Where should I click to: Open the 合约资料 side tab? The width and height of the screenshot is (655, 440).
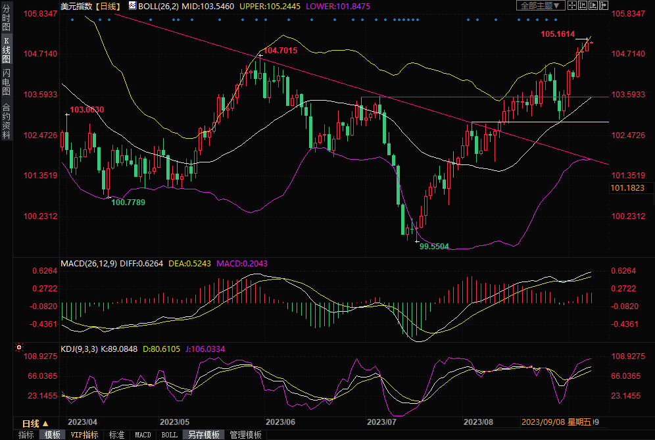click(x=6, y=121)
